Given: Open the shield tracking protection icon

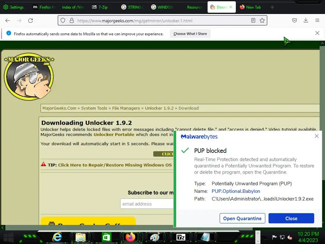Looking at the screenshot, I should pyautogui.click(x=63, y=21).
